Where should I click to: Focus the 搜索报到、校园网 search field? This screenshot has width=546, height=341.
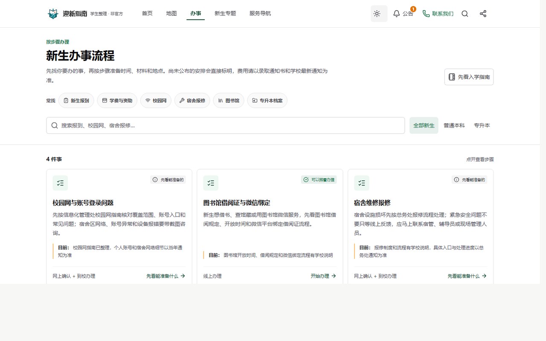point(226,125)
